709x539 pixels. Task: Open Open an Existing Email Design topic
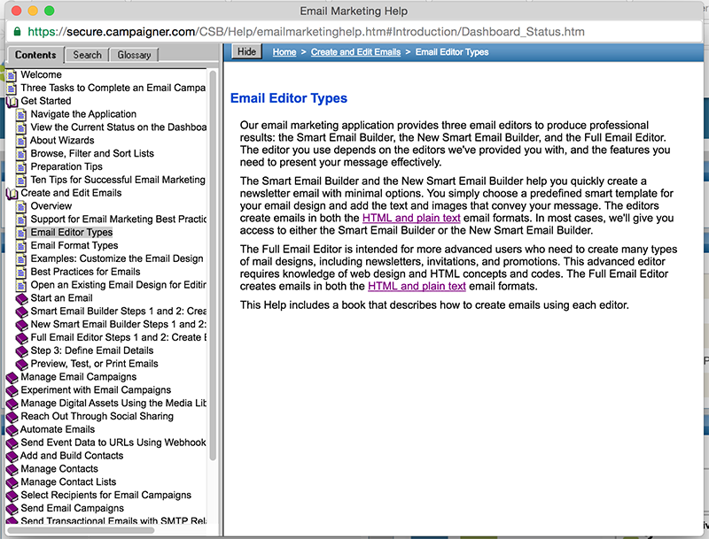tap(119, 285)
